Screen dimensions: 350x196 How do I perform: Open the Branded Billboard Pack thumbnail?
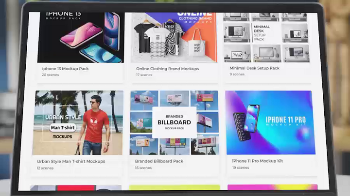[175, 122]
